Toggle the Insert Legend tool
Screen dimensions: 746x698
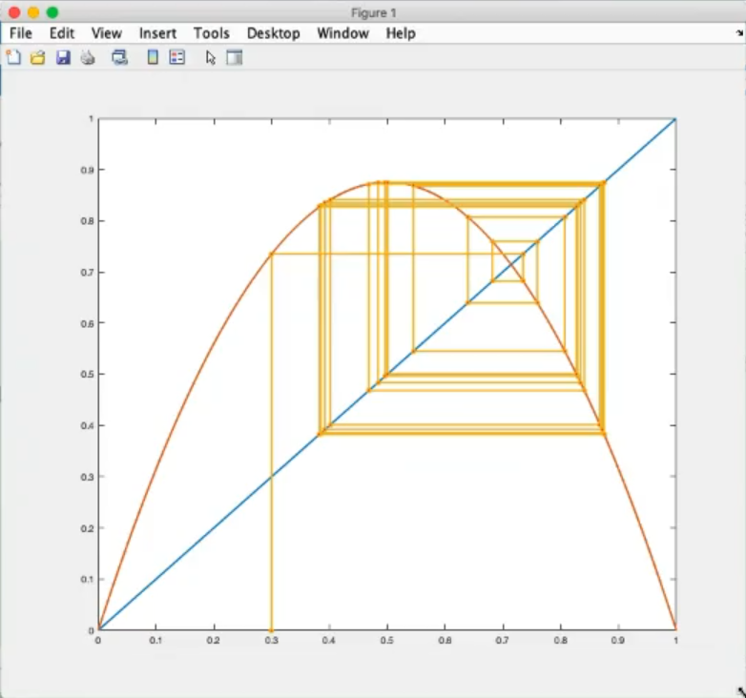[176, 57]
